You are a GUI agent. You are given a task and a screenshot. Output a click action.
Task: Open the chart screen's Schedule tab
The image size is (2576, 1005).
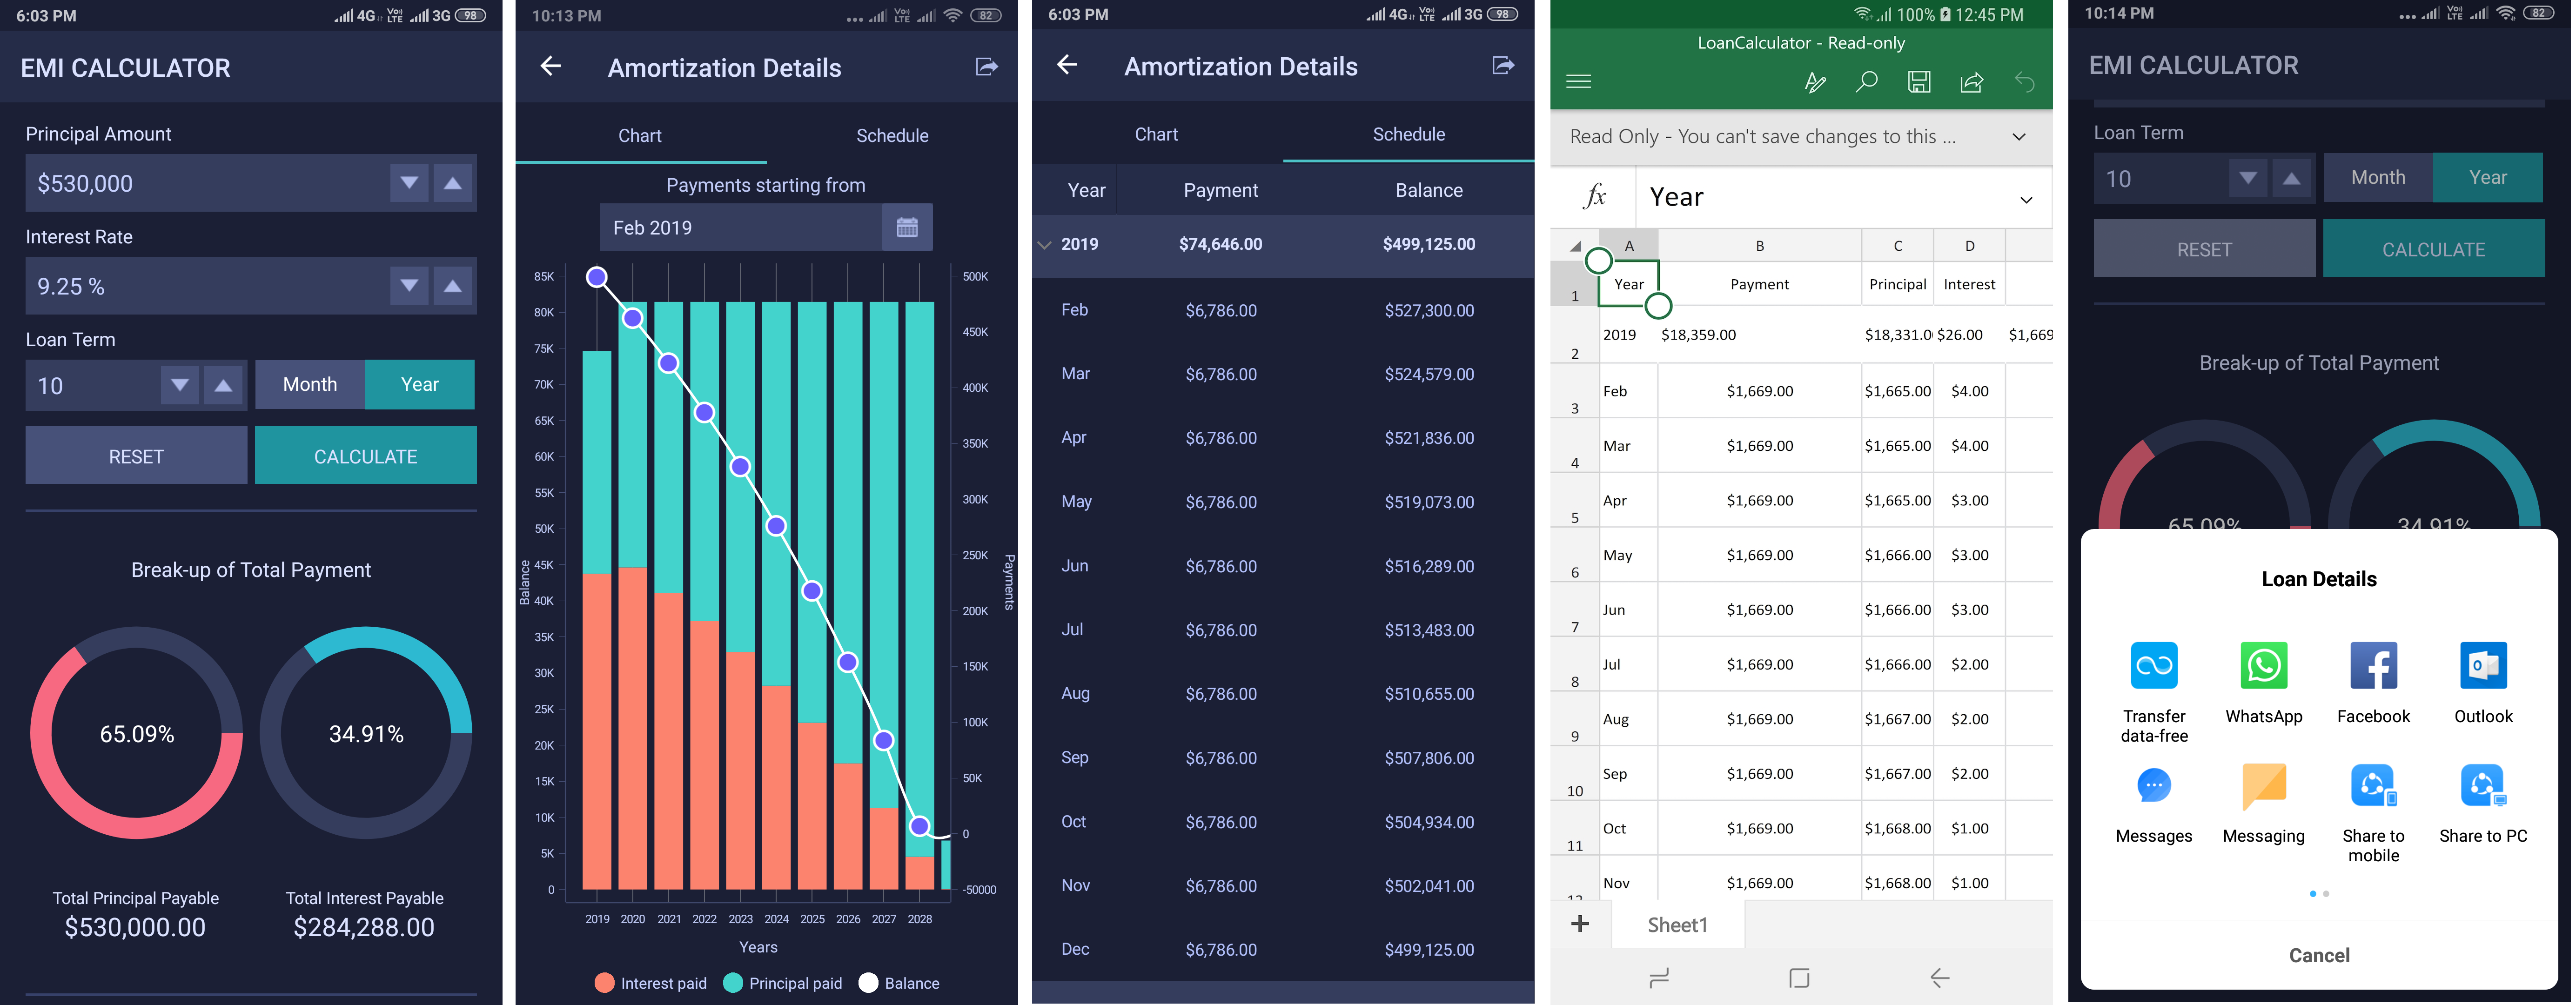coord(892,136)
